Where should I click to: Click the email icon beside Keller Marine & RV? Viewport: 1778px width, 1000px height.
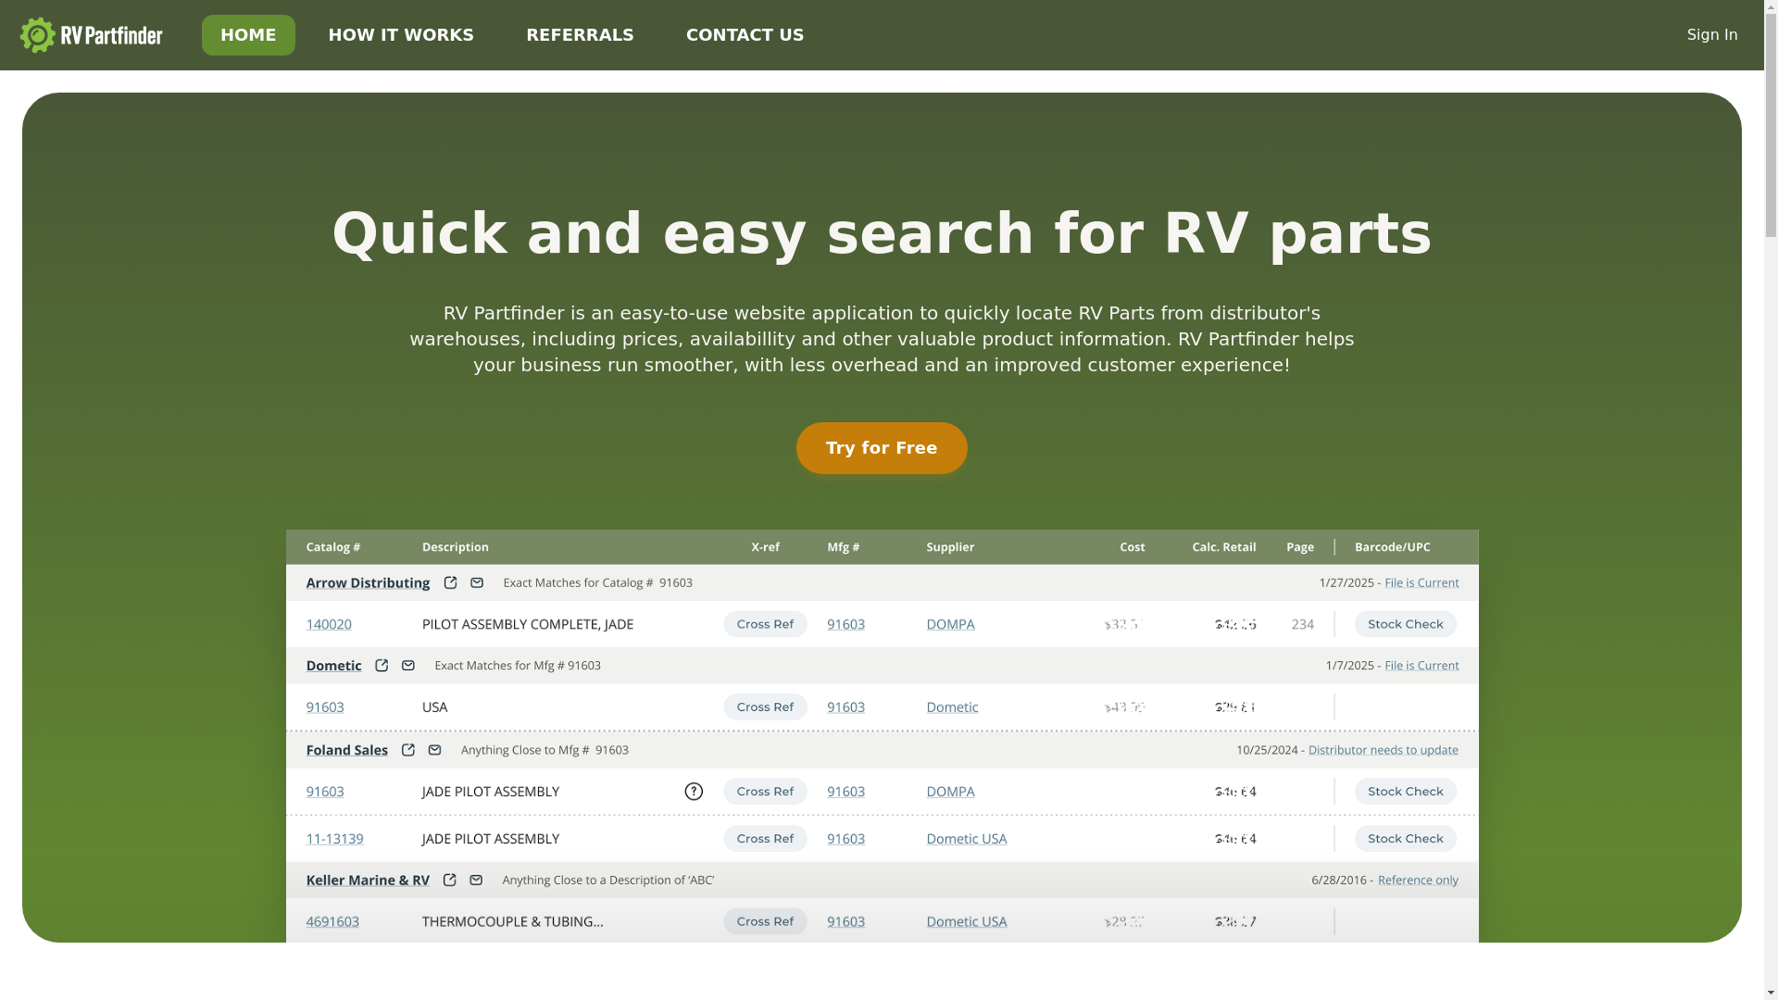tap(476, 880)
